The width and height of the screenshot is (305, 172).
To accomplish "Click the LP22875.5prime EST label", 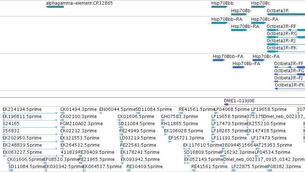I will [249, 167].
